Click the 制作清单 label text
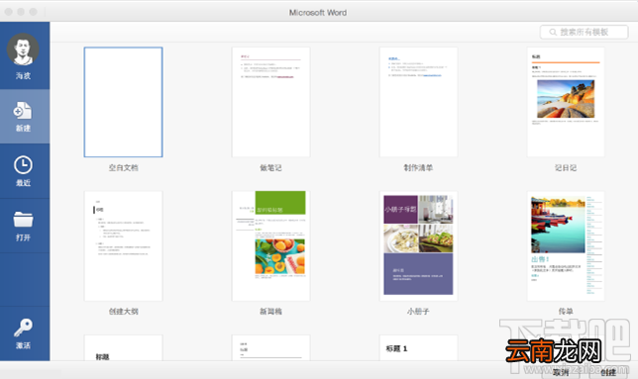Screen dimensions: 638x379 [418, 167]
